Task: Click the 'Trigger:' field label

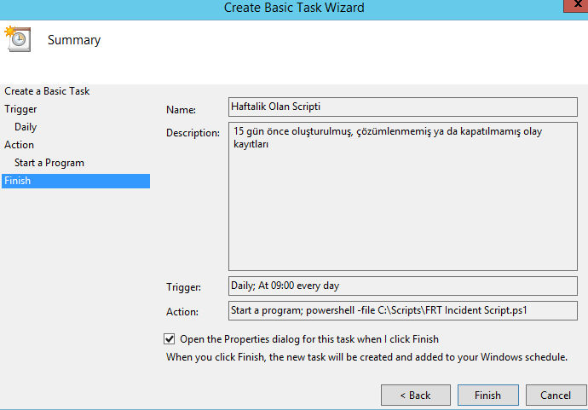Action: coord(183,287)
